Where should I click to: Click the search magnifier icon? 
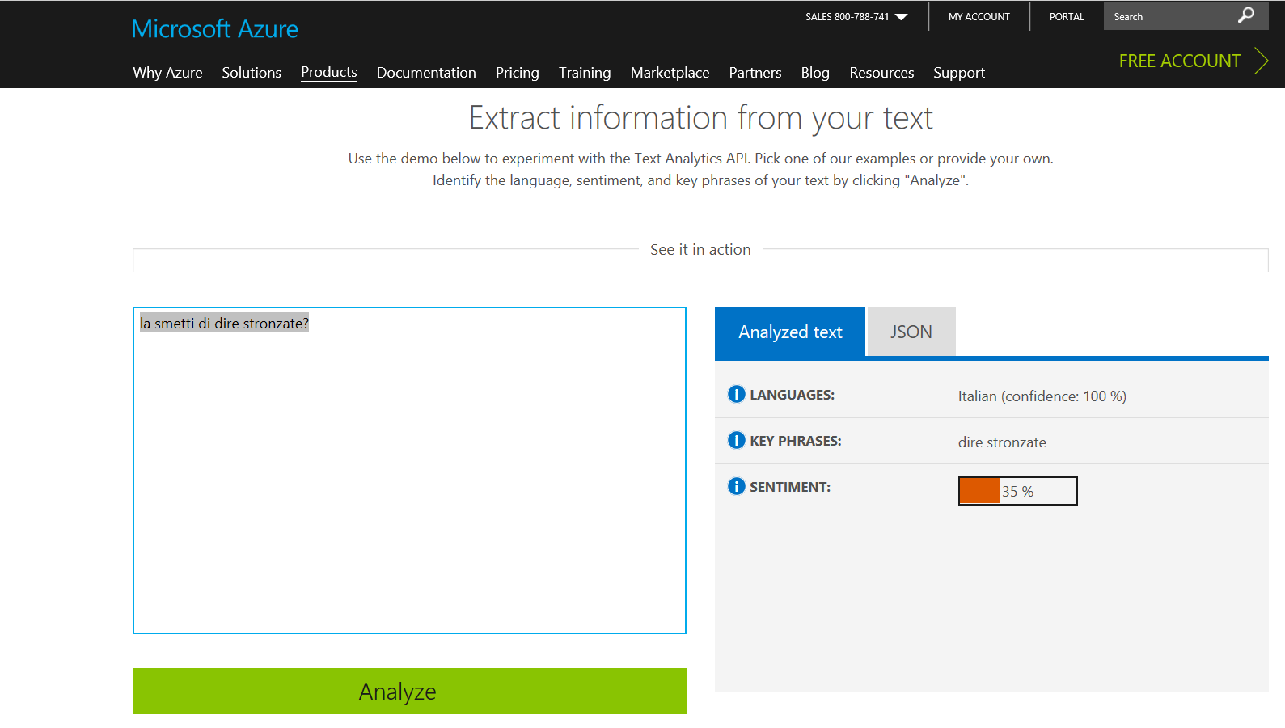(x=1246, y=15)
